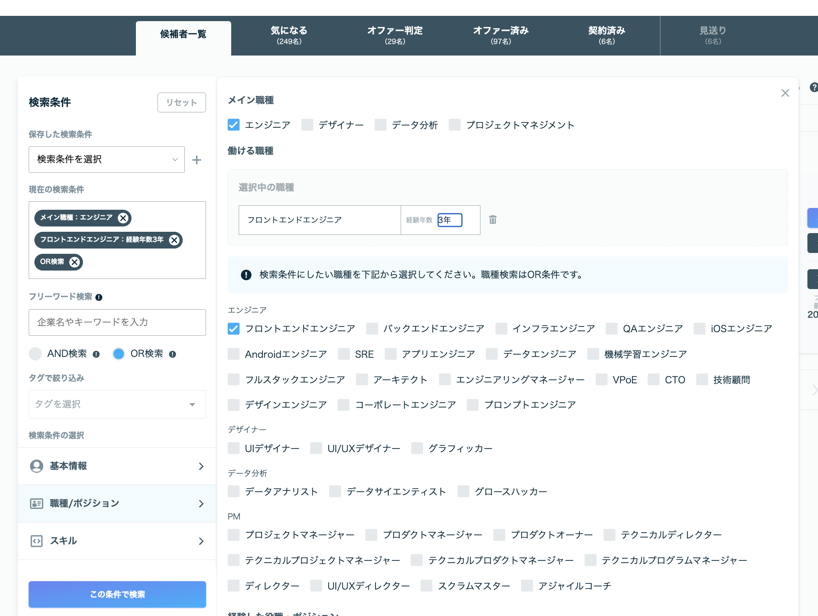Click the この条件で検索 button
This screenshot has width=818, height=616.
point(117,594)
